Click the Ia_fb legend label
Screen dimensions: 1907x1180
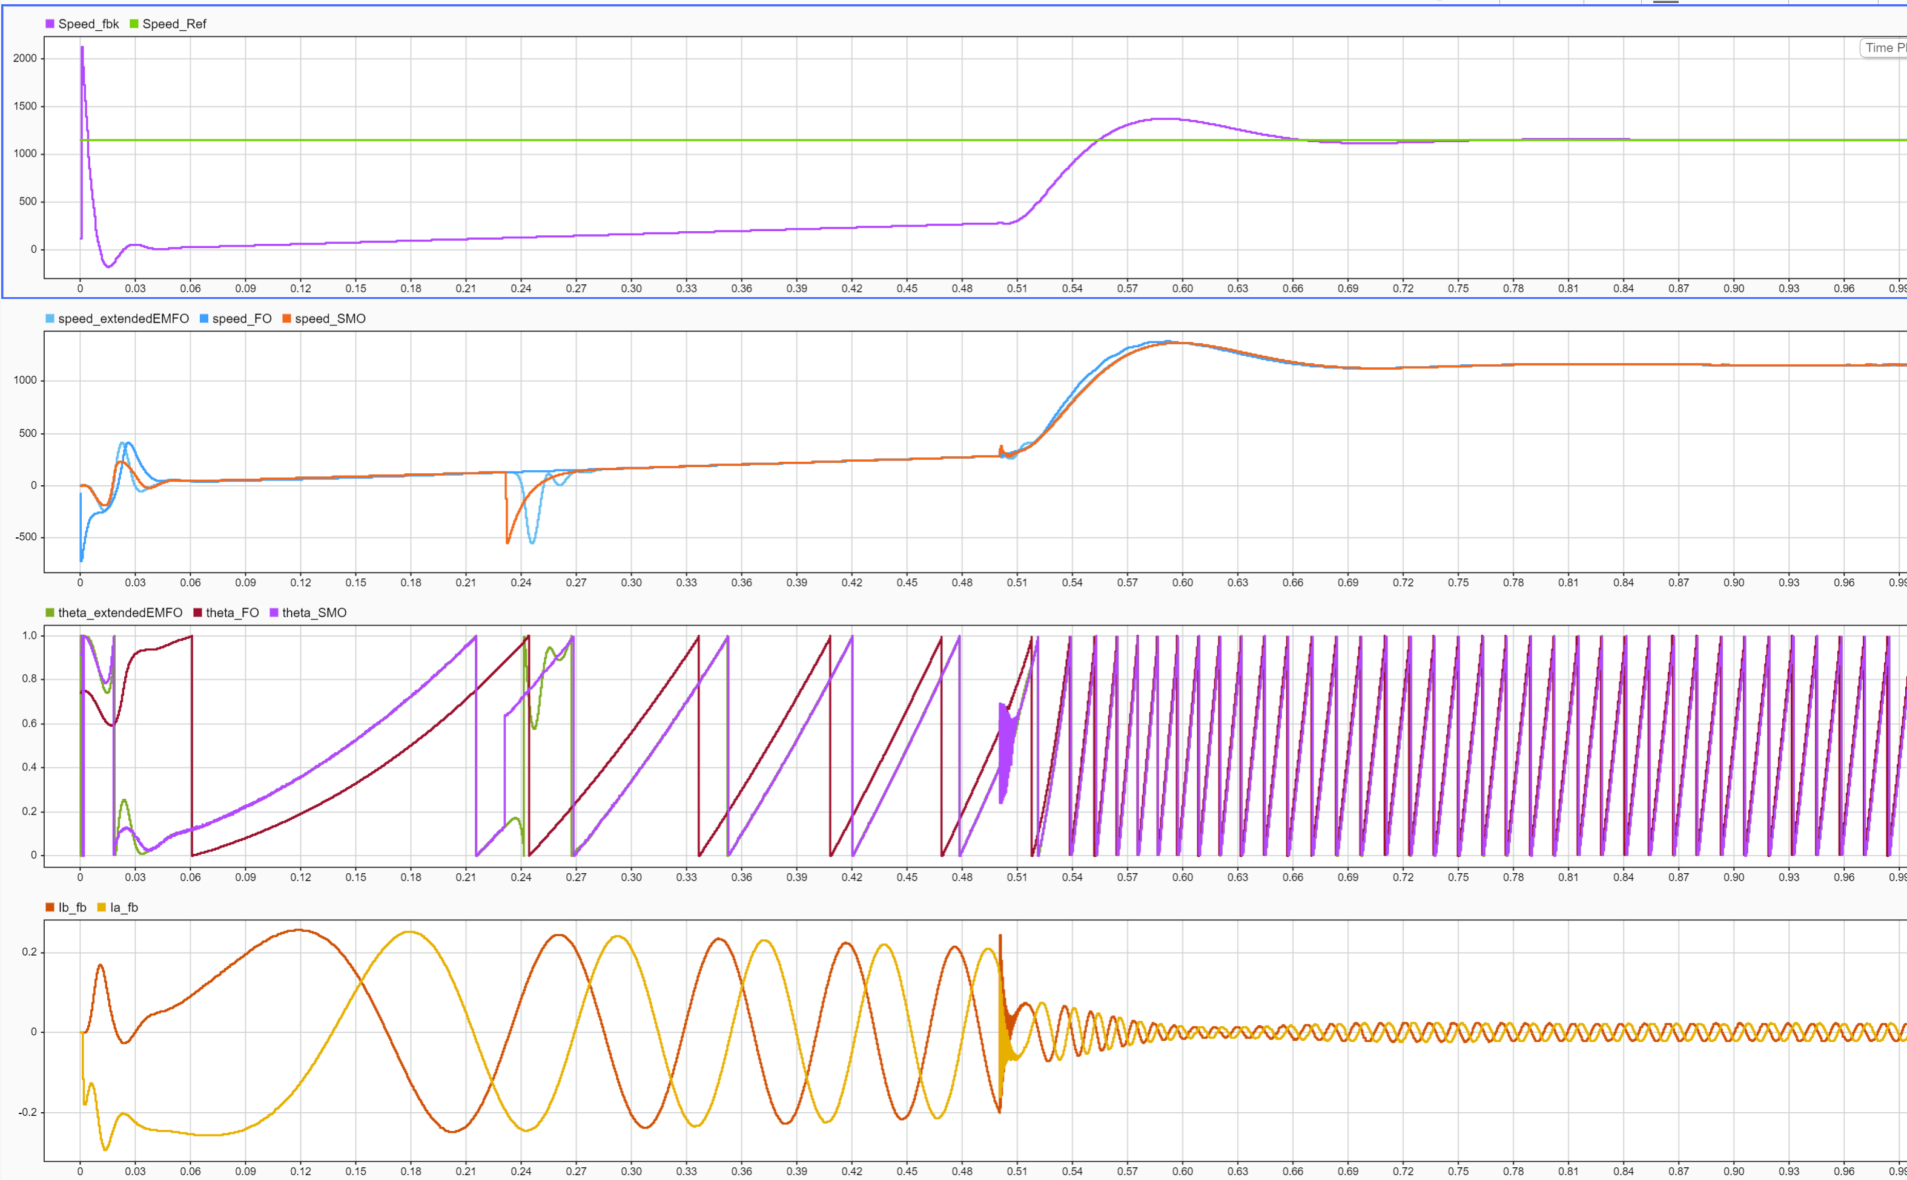(x=124, y=907)
